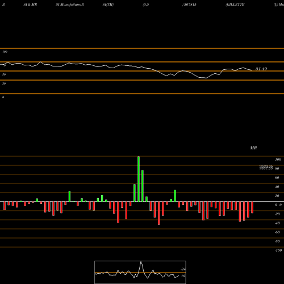Click the GILLETTE title text
The height and width of the screenshot is (284, 284).
click(235, 5)
